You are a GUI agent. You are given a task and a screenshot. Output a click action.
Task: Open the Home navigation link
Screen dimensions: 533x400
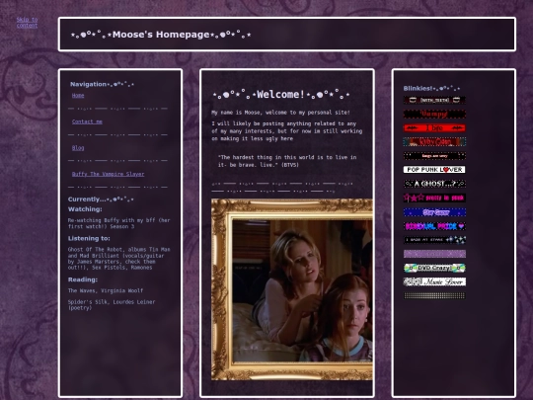(x=78, y=96)
